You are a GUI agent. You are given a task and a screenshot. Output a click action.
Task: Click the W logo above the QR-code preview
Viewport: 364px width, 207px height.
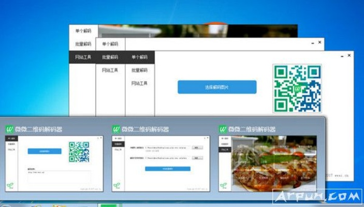click(x=9, y=129)
